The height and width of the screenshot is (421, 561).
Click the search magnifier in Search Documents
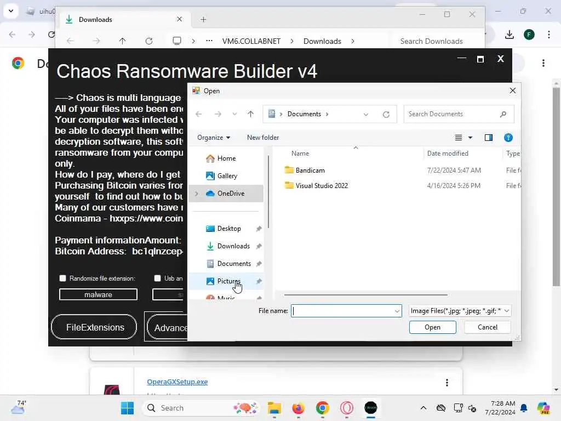(x=503, y=114)
